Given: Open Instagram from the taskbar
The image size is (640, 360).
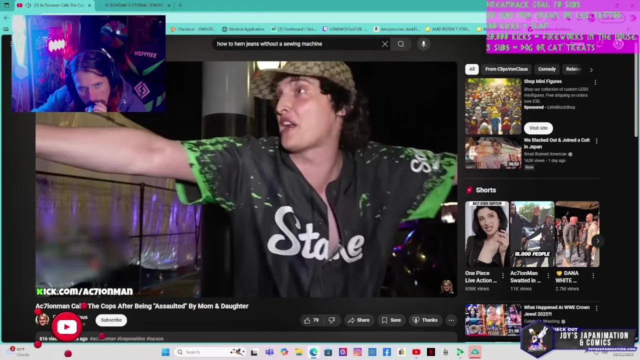Looking at the screenshot, I should 357,352.
